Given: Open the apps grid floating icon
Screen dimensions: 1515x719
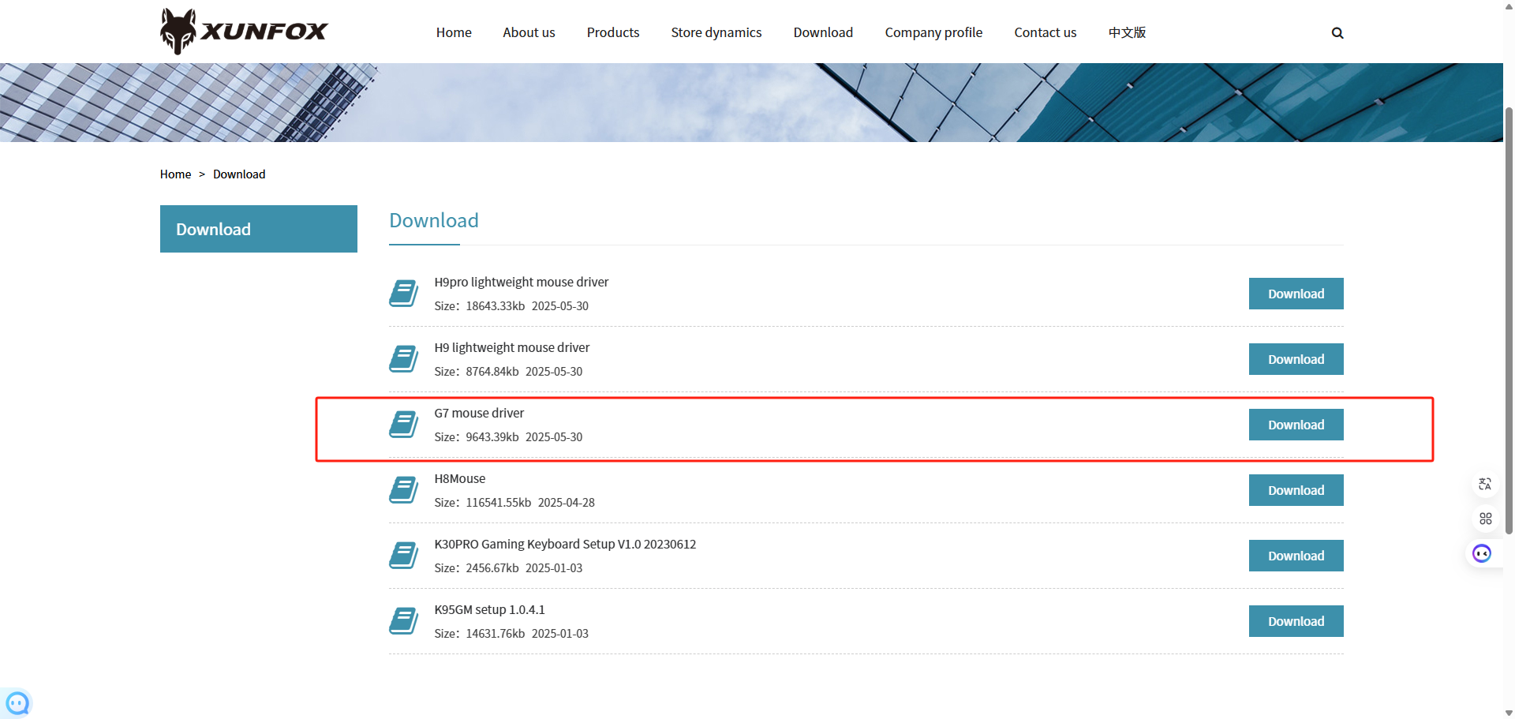Looking at the screenshot, I should (x=1485, y=519).
